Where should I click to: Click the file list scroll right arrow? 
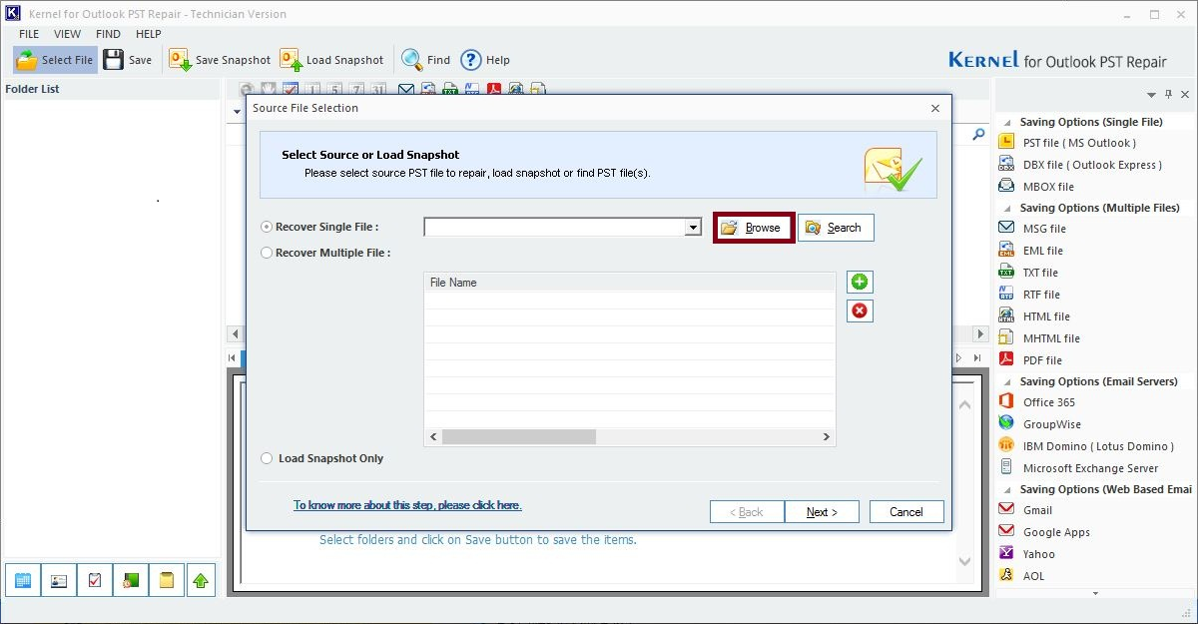click(827, 437)
